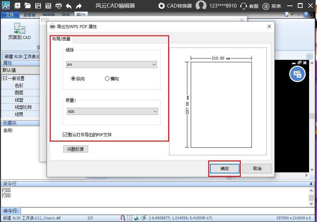The height and width of the screenshot is (222, 317).
Task: Toggle the snap magnet icon in status bar
Action: [x=122, y=218]
